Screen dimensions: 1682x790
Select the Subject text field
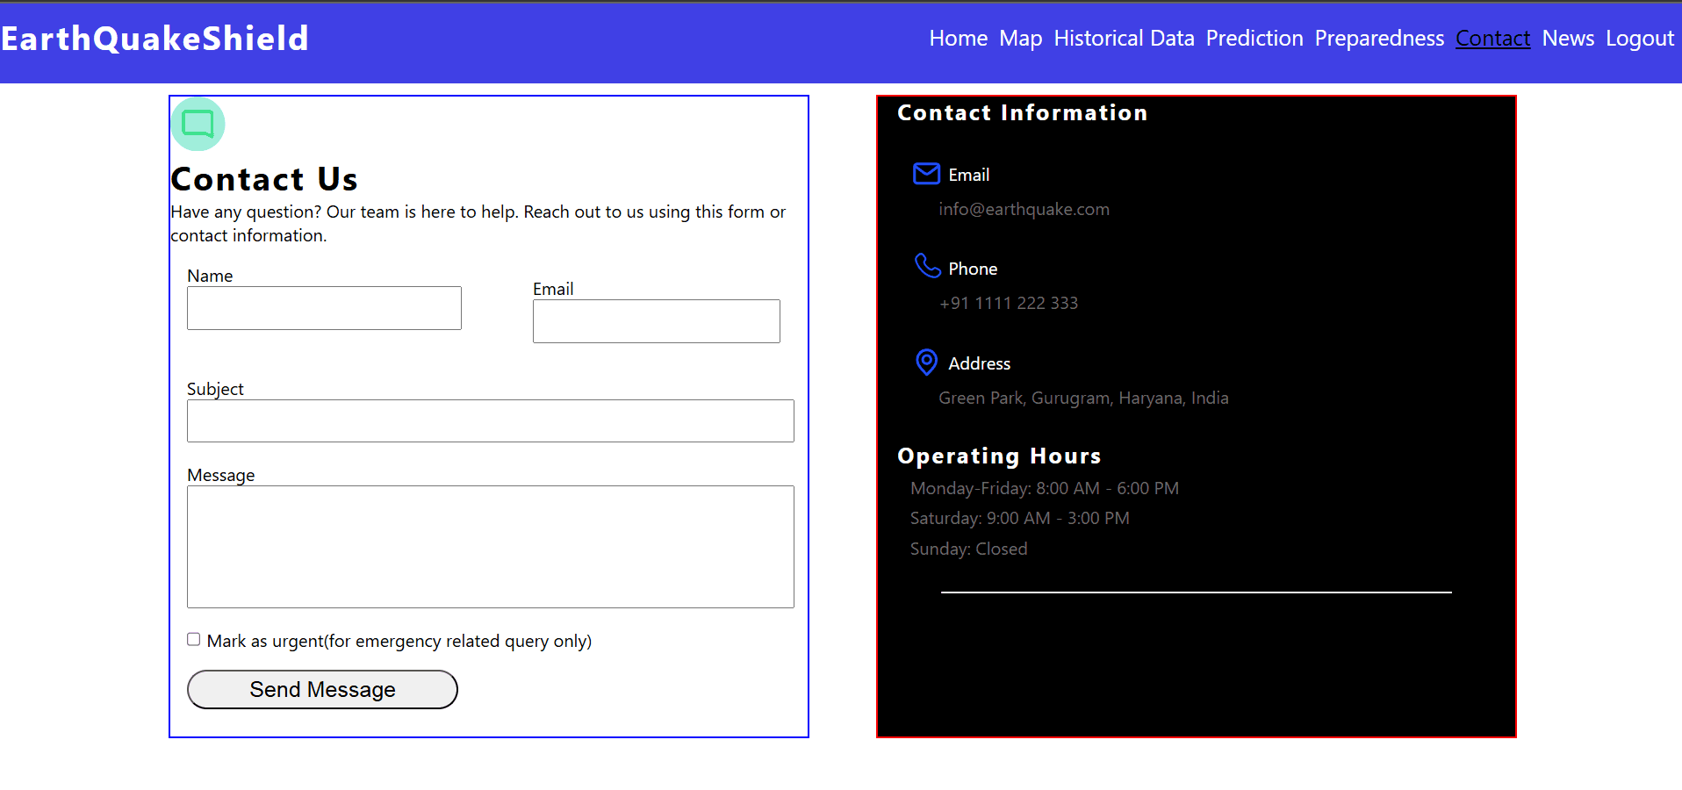[490, 421]
